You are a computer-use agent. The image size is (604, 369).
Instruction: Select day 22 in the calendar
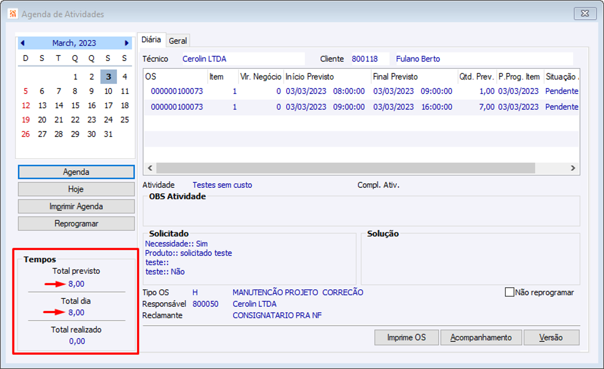75,120
